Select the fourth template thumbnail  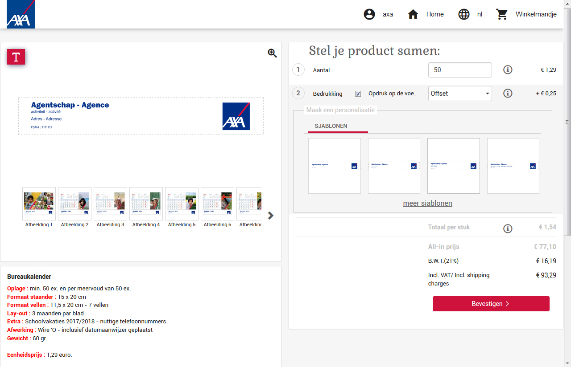coord(513,166)
